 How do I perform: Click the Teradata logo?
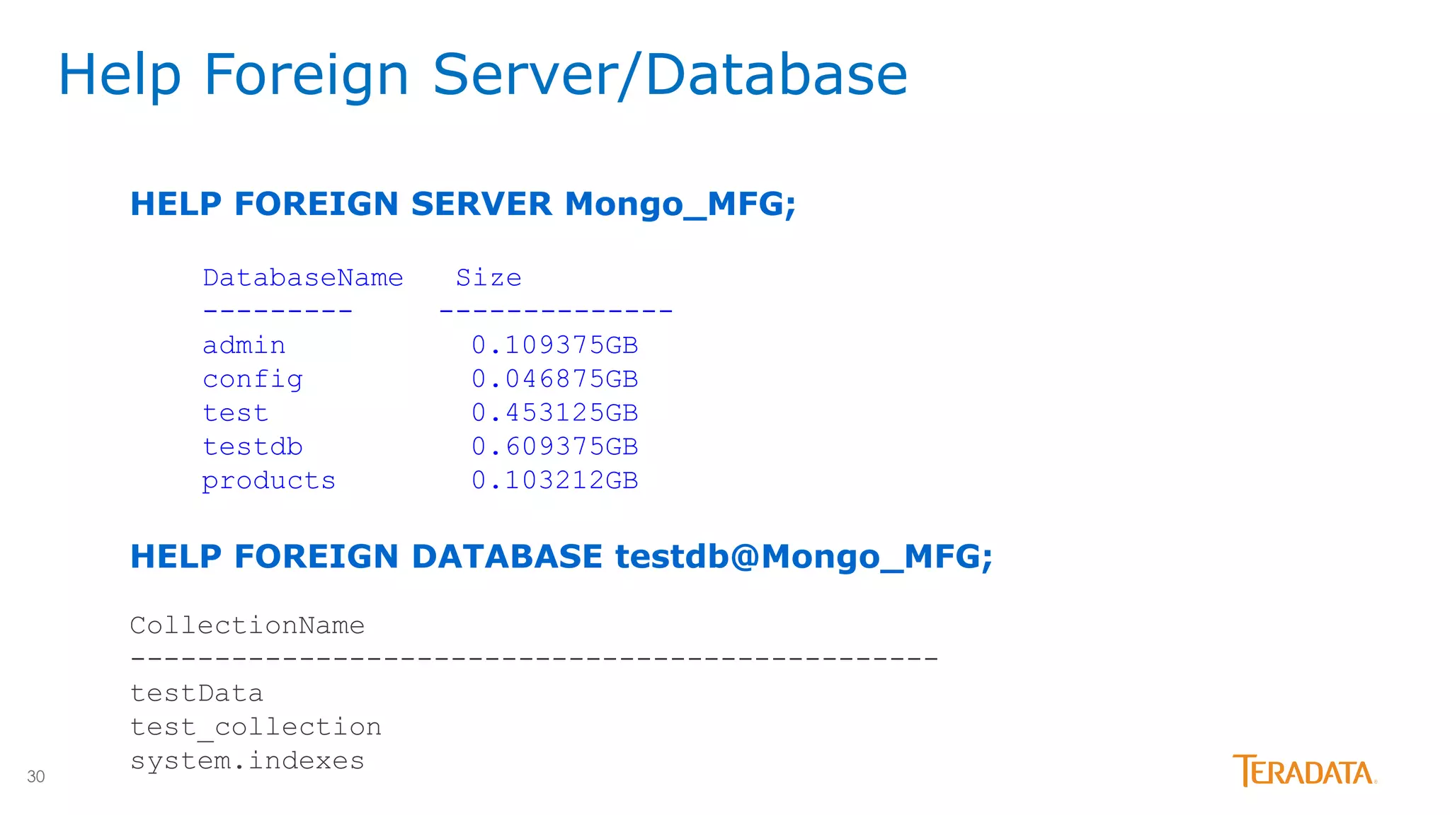coord(1305,770)
